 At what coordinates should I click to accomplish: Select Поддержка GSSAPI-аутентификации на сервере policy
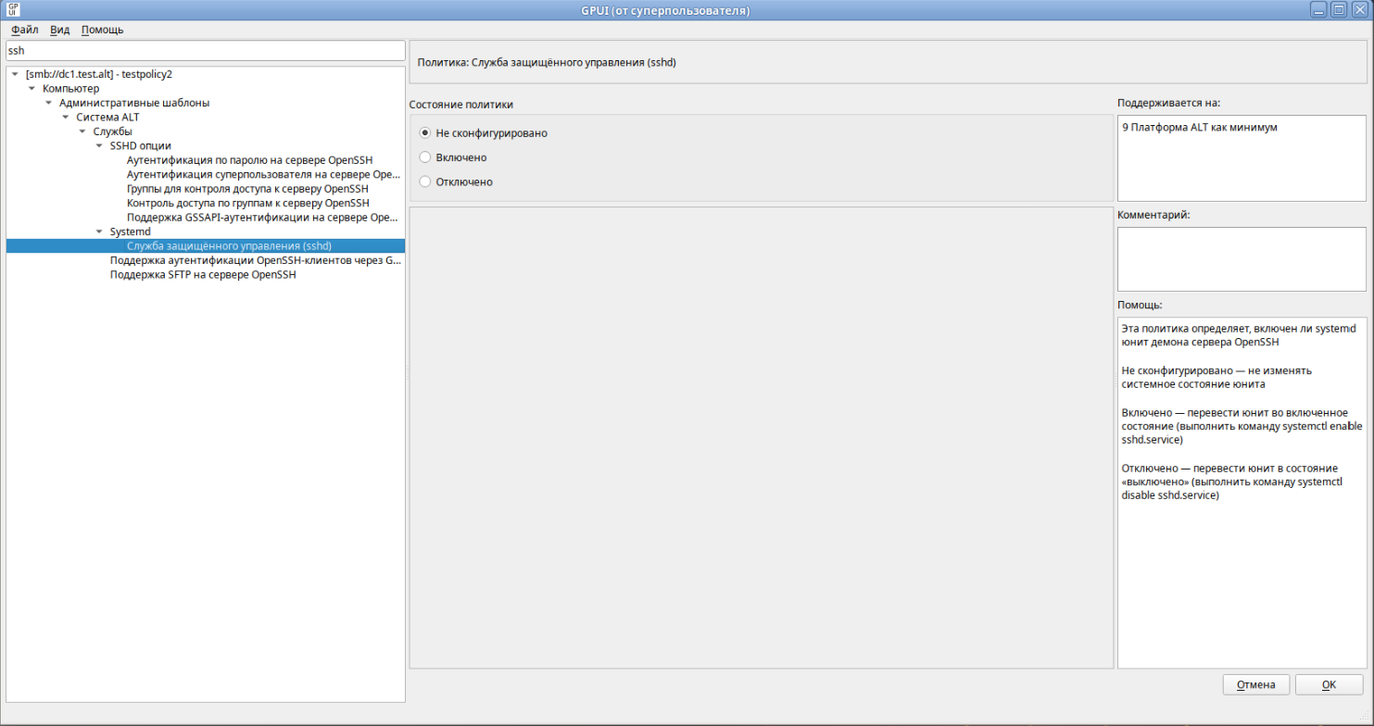point(263,218)
